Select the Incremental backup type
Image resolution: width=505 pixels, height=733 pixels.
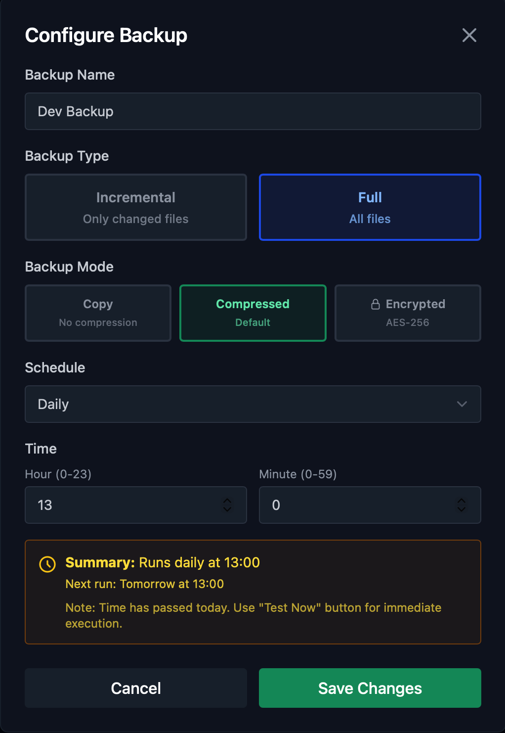(135, 207)
